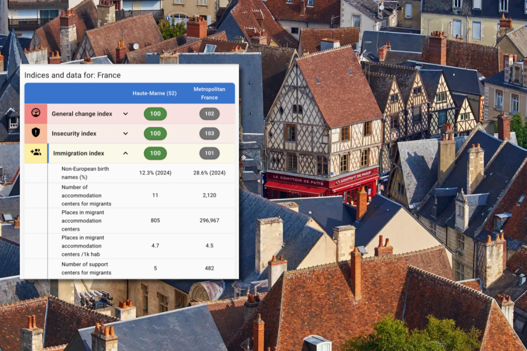Click 'Non-European birth names (%)' row label
527x351 pixels.
coord(85,173)
